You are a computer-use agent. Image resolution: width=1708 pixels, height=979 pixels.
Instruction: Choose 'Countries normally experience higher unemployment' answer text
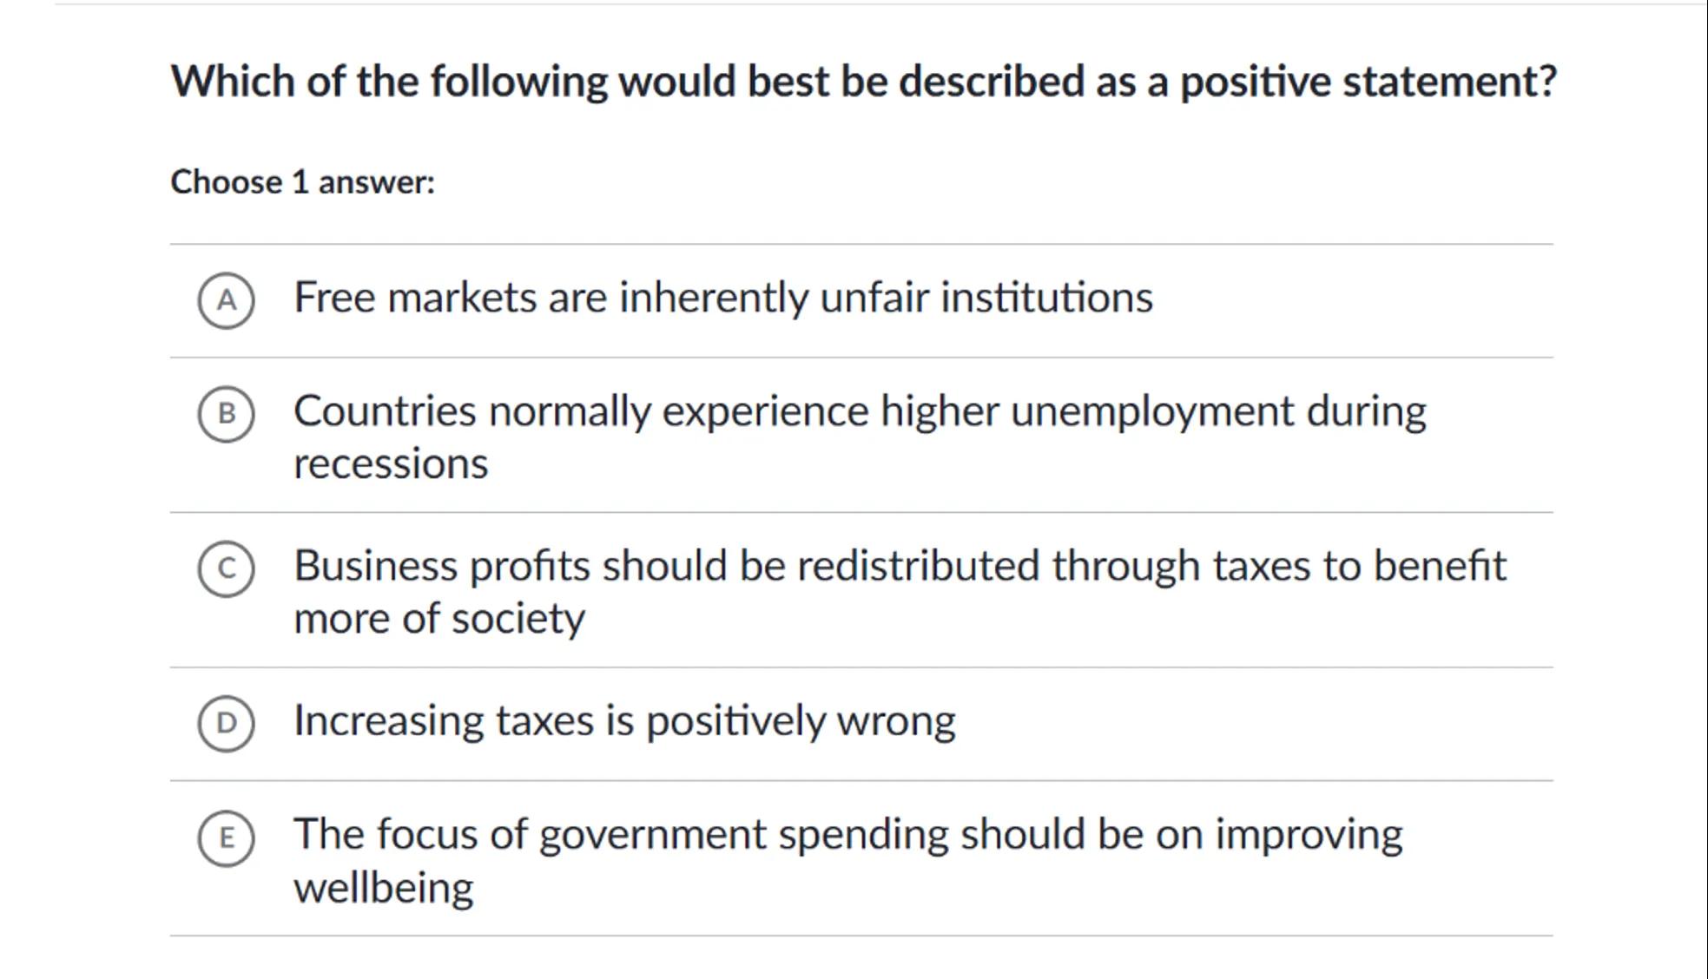(x=859, y=411)
